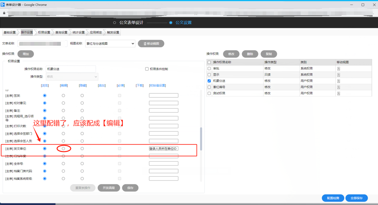Toggle the select-all checkbox in table header
Image resolution: width=378 pixels, height=205 pixels.
point(209,62)
